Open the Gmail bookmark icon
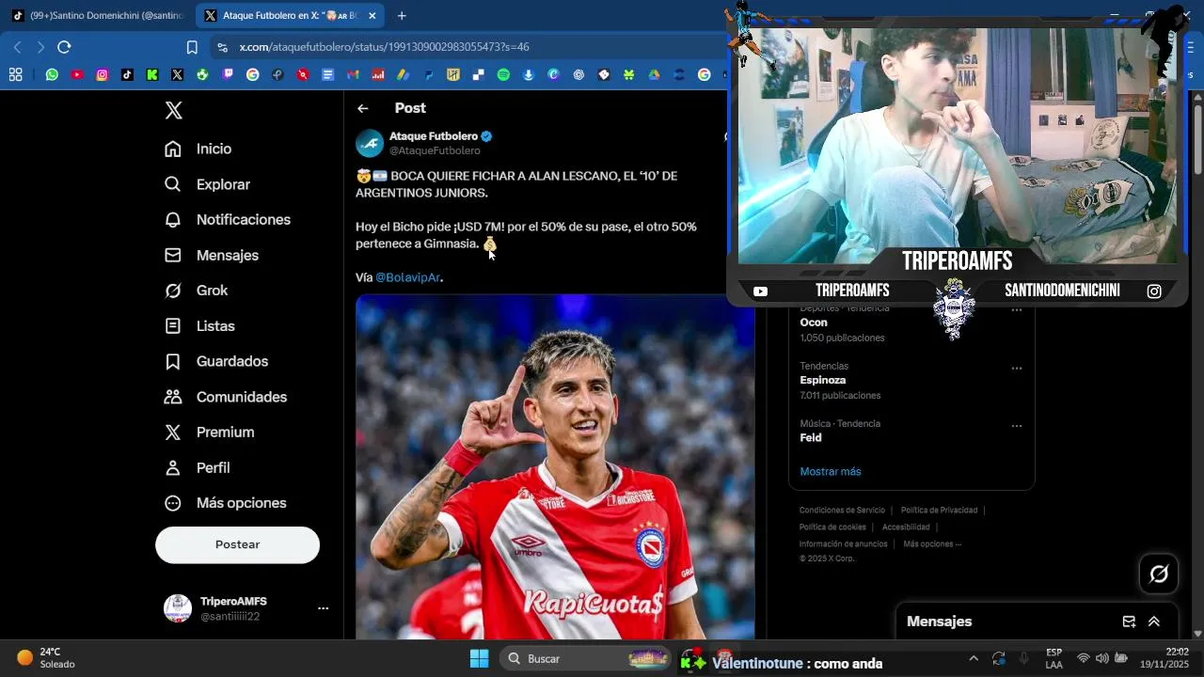The height and width of the screenshot is (677, 1204). 353,74
